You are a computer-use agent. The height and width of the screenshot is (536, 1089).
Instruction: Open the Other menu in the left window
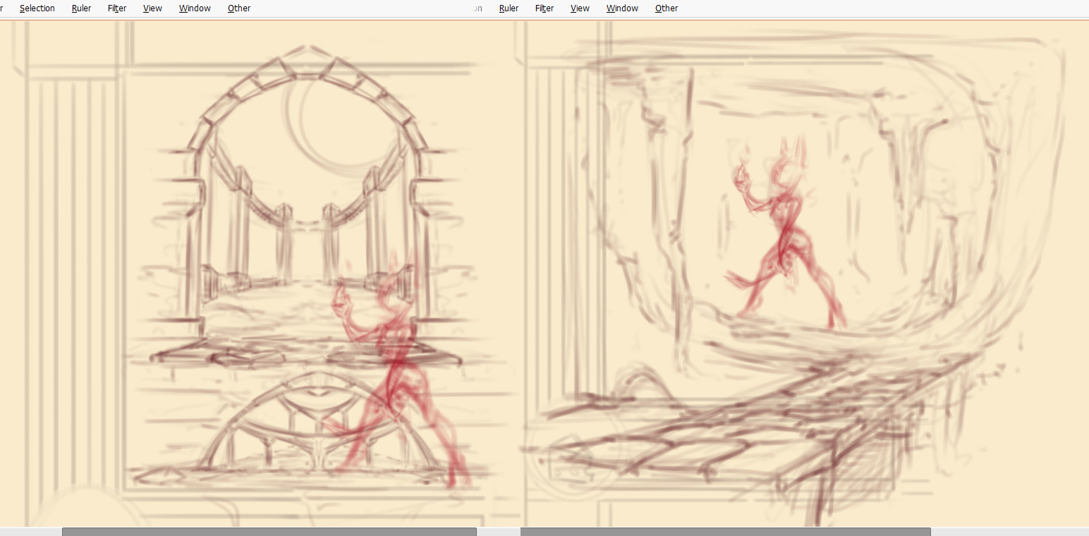tap(239, 8)
